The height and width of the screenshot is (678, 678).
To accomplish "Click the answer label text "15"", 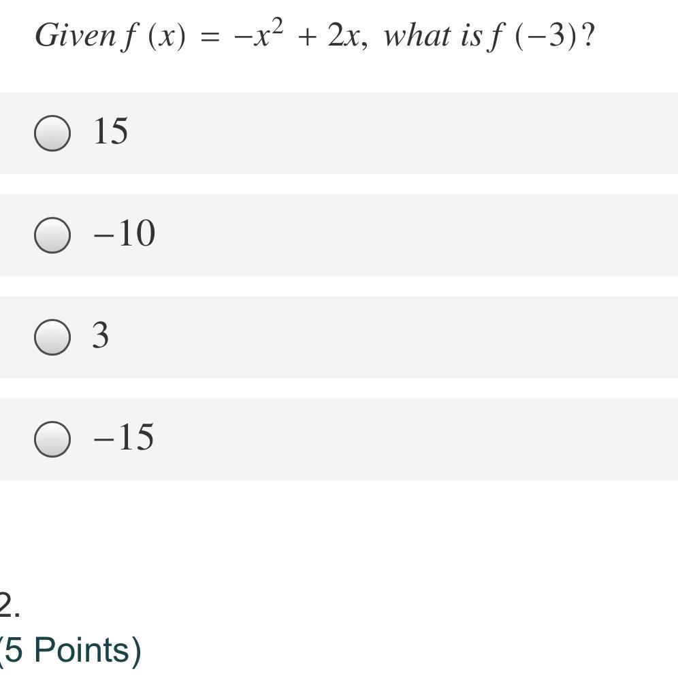I will tap(110, 131).
